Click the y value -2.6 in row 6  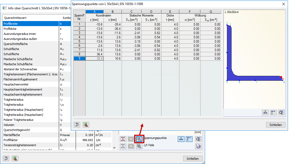pyautogui.click(x=94, y=46)
